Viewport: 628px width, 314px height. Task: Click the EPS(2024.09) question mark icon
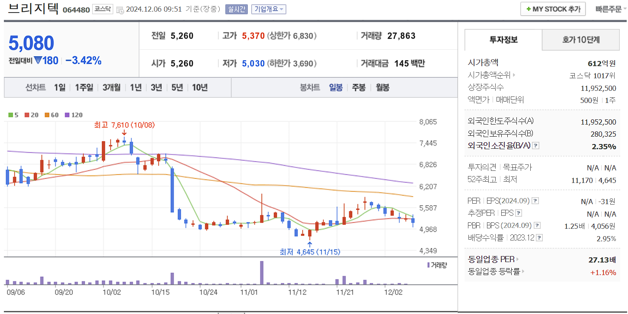point(535,201)
